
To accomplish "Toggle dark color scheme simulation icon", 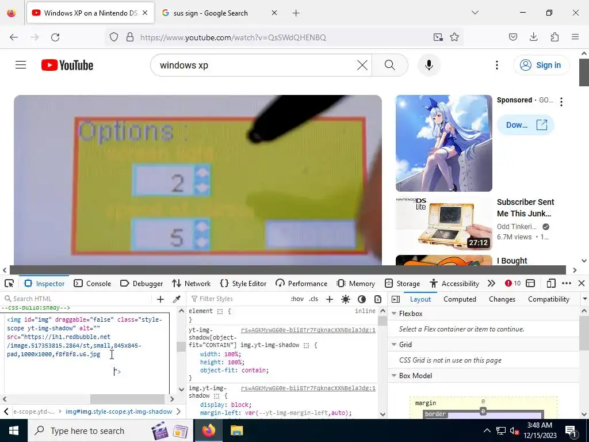I will pyautogui.click(x=362, y=299).
